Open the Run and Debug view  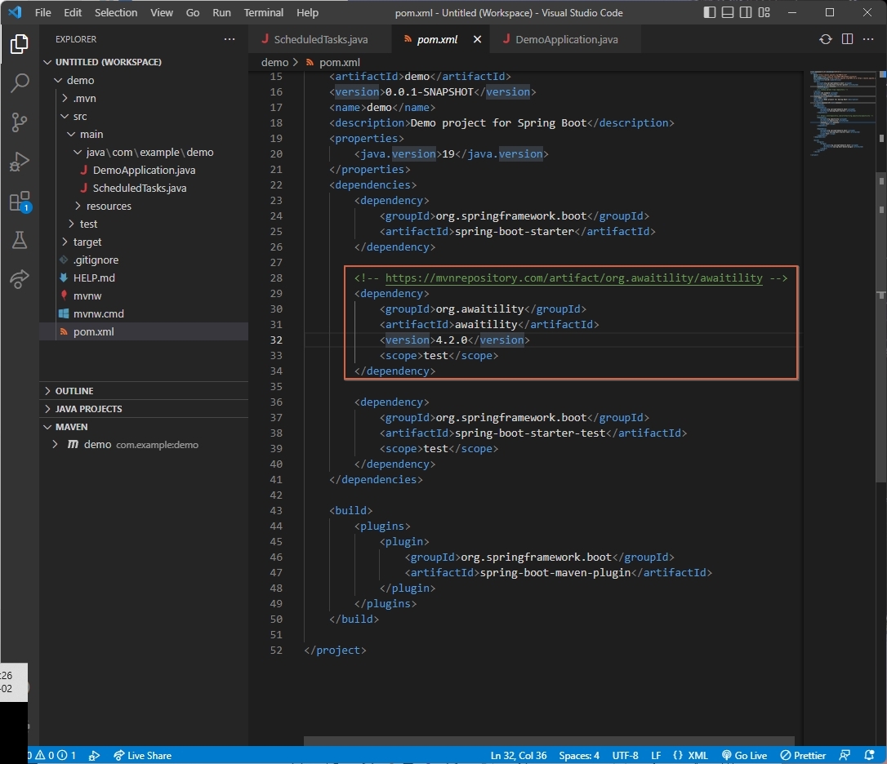(20, 162)
